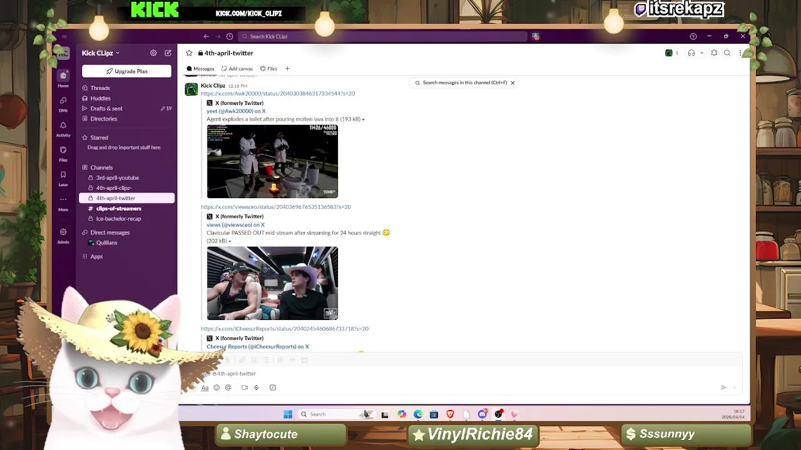Open the Windows Start menu
This screenshot has width=801, height=450.
288,414
